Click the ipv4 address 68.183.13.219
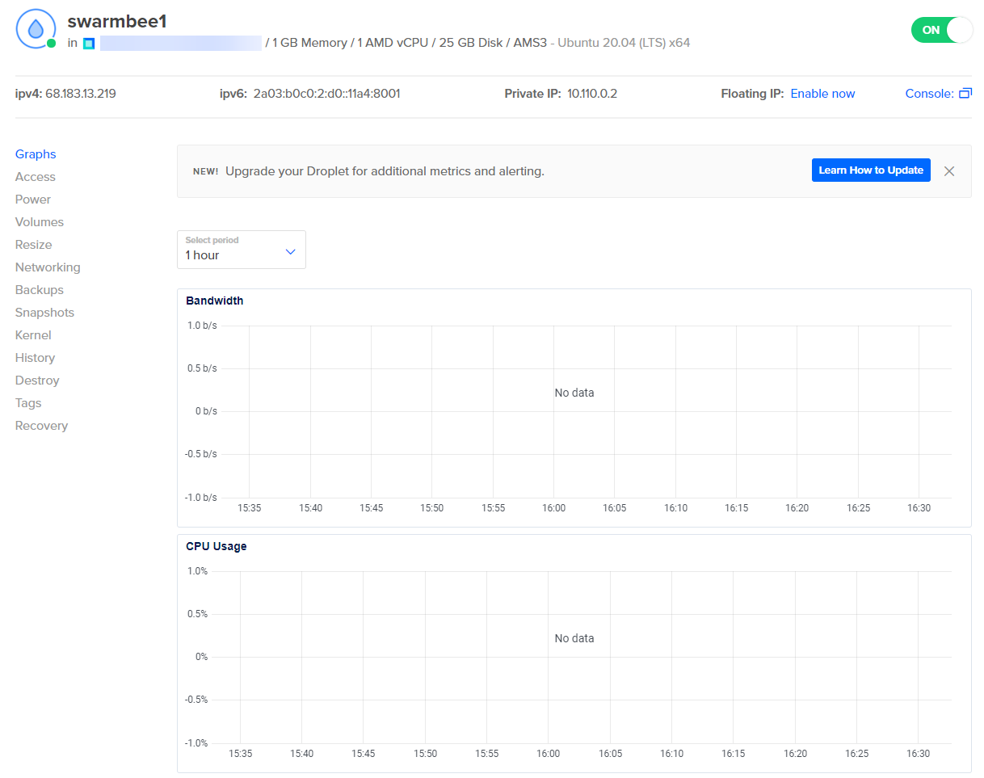Screen dimensions: 984x778 [x=81, y=94]
